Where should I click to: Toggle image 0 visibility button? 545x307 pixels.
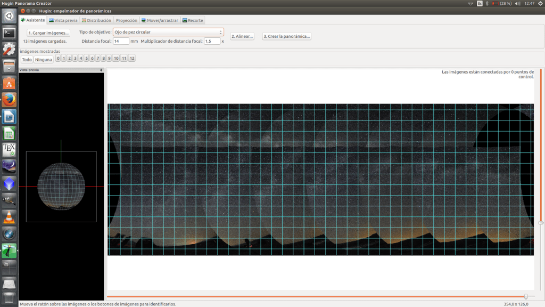point(58,59)
